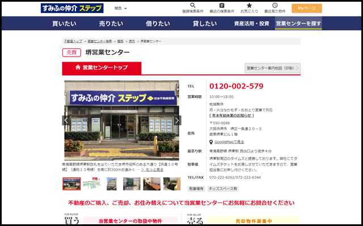
Task: Select the 営業センタートップ tab
Action: (x=102, y=68)
